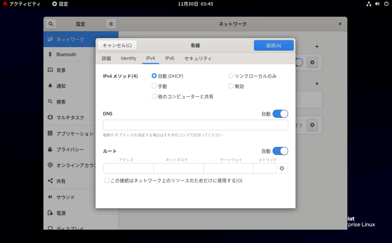The image size is (392, 243).
Task: Click into the DNS address input field
Action: (195, 125)
